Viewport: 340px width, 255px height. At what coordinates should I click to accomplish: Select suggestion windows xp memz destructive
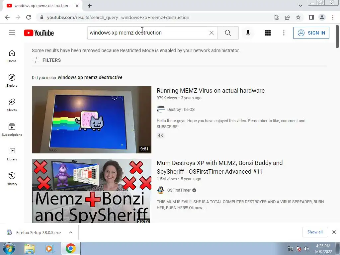[90, 77]
